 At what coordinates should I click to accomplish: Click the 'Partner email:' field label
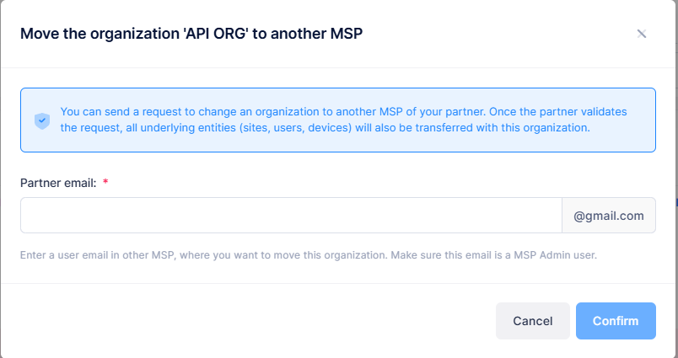click(x=57, y=182)
